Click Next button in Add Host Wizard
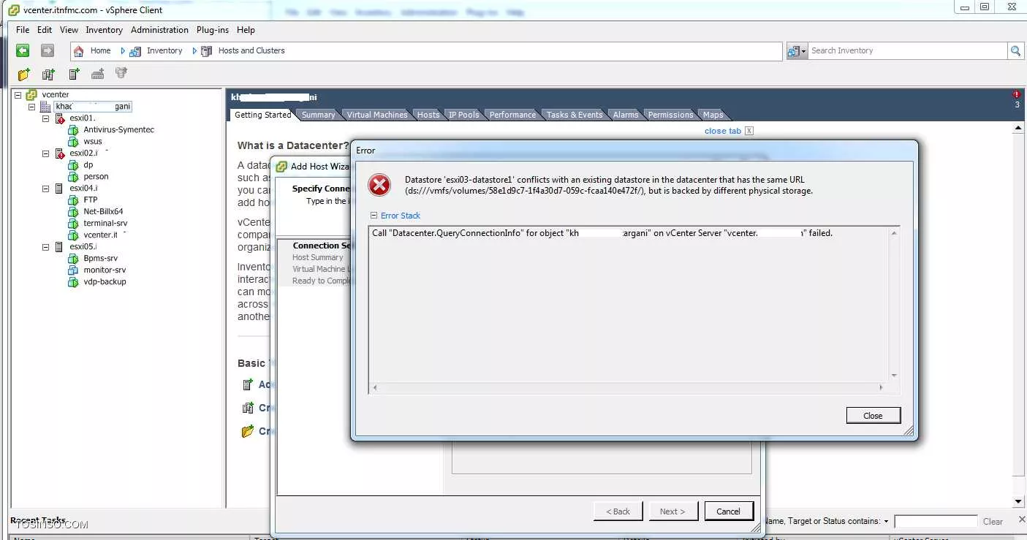1027x540 pixels. 673,511
